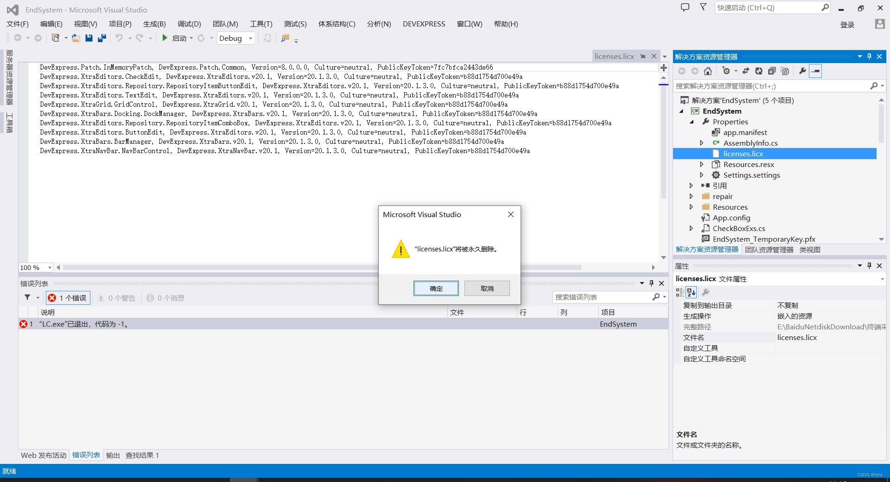Expand the repair folder node

[x=691, y=196]
